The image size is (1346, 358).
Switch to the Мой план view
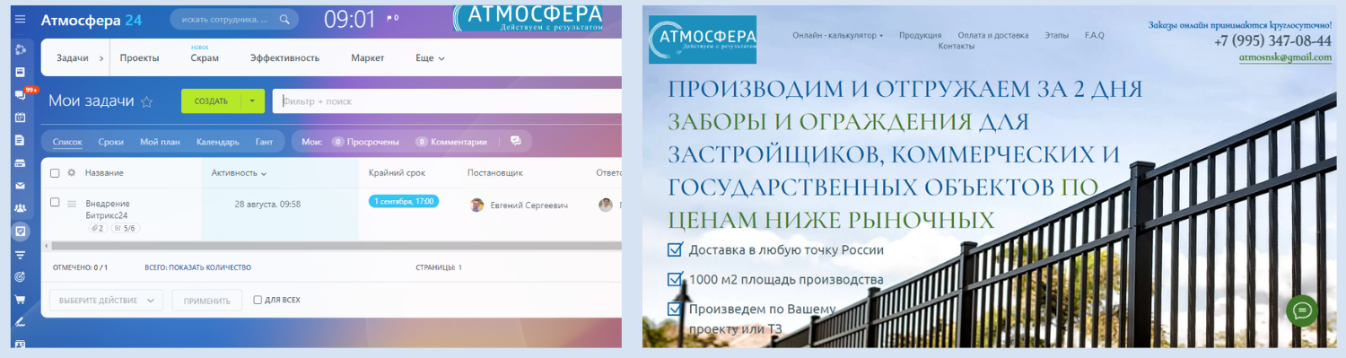[x=159, y=142]
